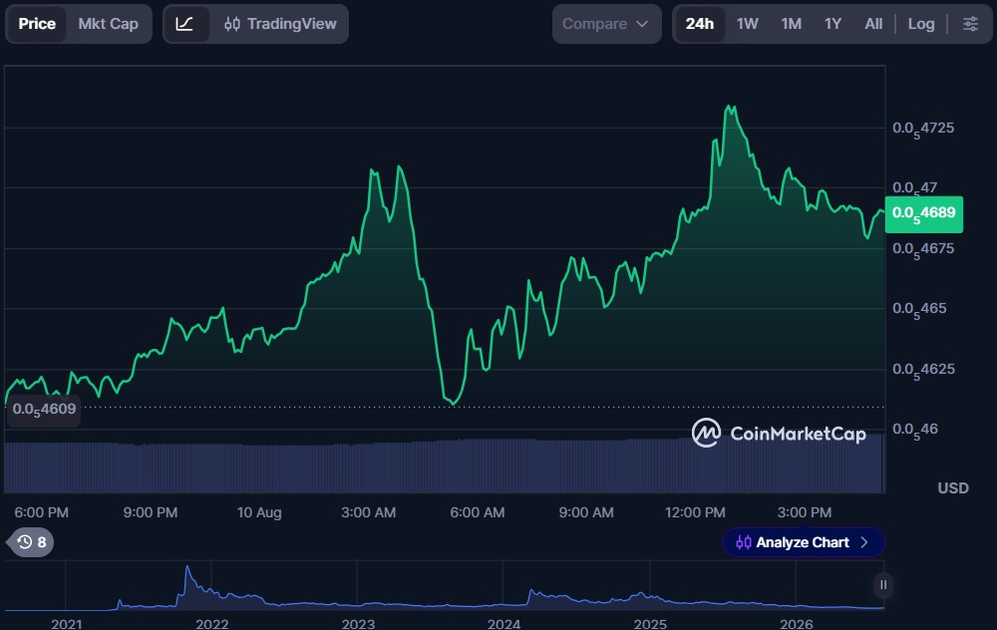Click 2025 on the overview timeline
The height and width of the screenshot is (630, 997).
point(650,624)
